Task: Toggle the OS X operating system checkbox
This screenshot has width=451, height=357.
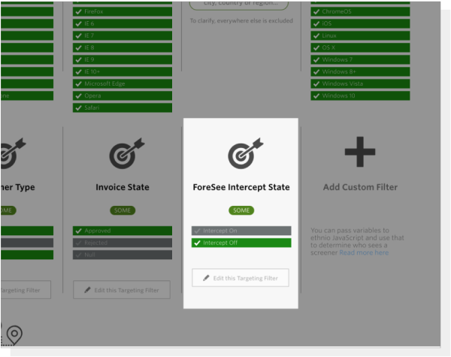Action: [316, 47]
